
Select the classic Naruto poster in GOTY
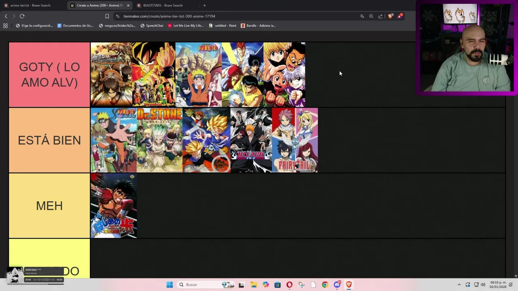pyautogui.click(x=198, y=75)
